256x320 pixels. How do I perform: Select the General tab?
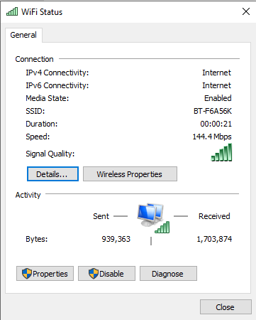point(23,35)
